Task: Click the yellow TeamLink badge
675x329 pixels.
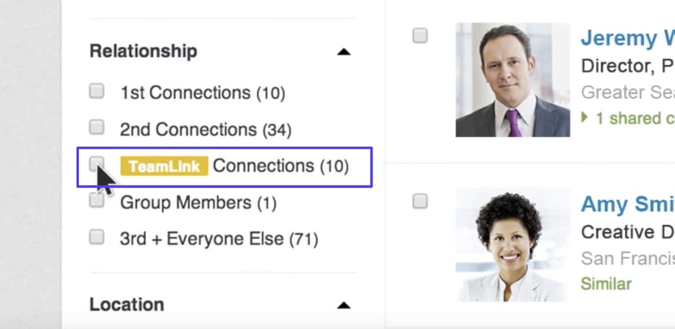Action: pyautogui.click(x=164, y=167)
